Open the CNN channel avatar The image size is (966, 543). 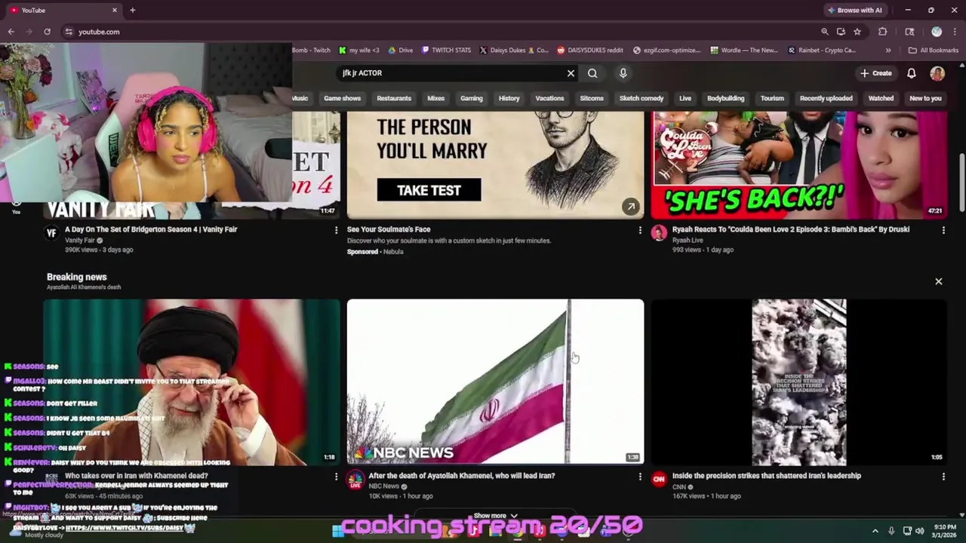(x=660, y=479)
